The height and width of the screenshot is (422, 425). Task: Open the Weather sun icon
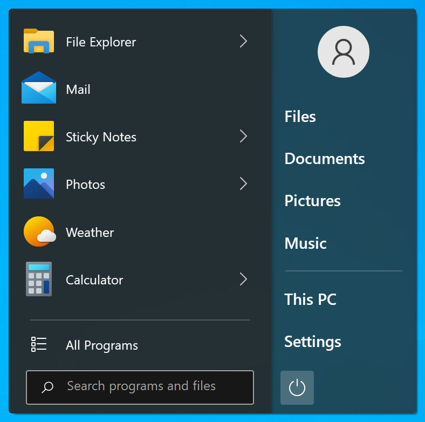[39, 232]
